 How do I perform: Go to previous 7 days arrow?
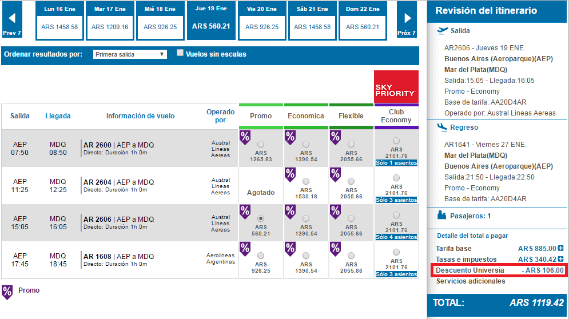(12, 19)
